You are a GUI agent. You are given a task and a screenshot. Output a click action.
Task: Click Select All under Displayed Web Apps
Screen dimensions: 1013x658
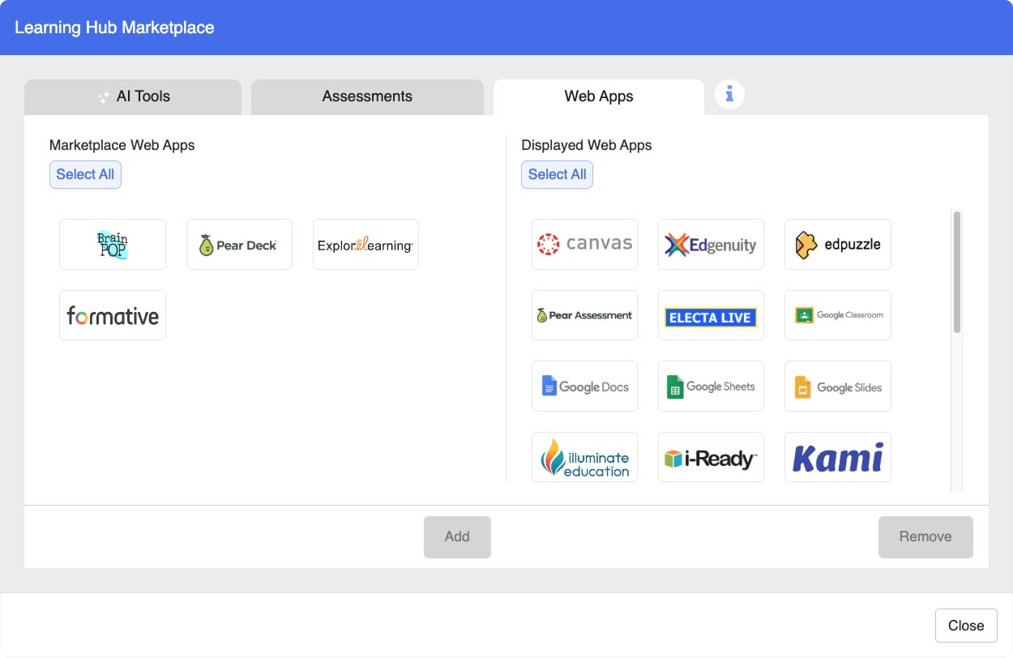click(558, 174)
